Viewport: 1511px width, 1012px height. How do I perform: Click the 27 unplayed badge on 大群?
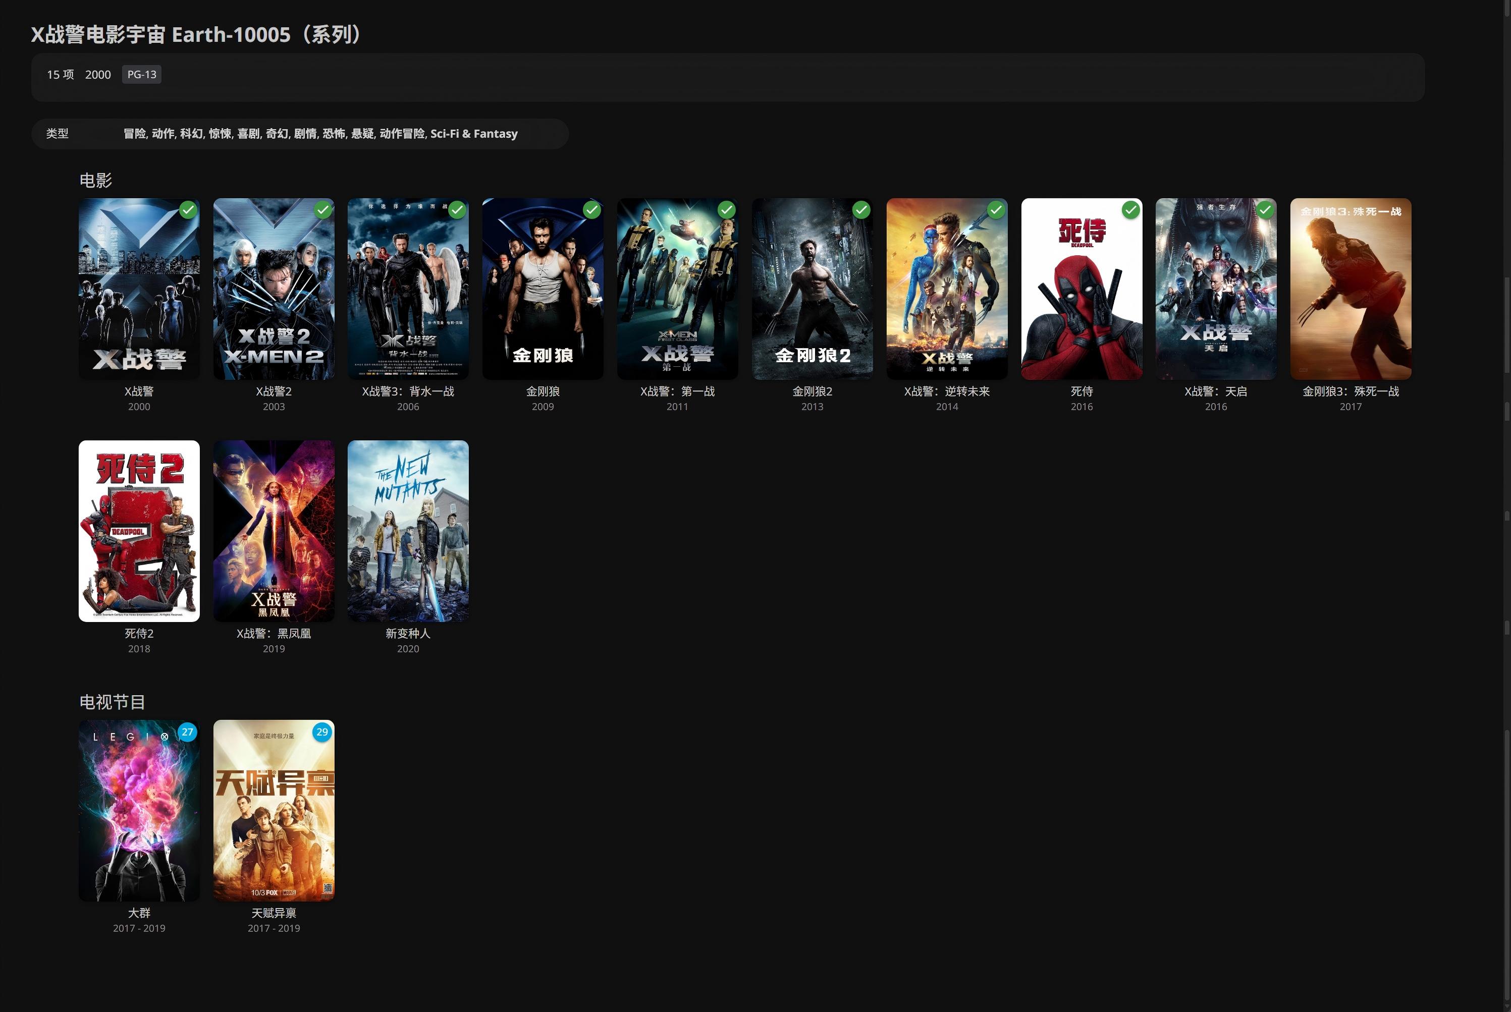click(x=187, y=732)
